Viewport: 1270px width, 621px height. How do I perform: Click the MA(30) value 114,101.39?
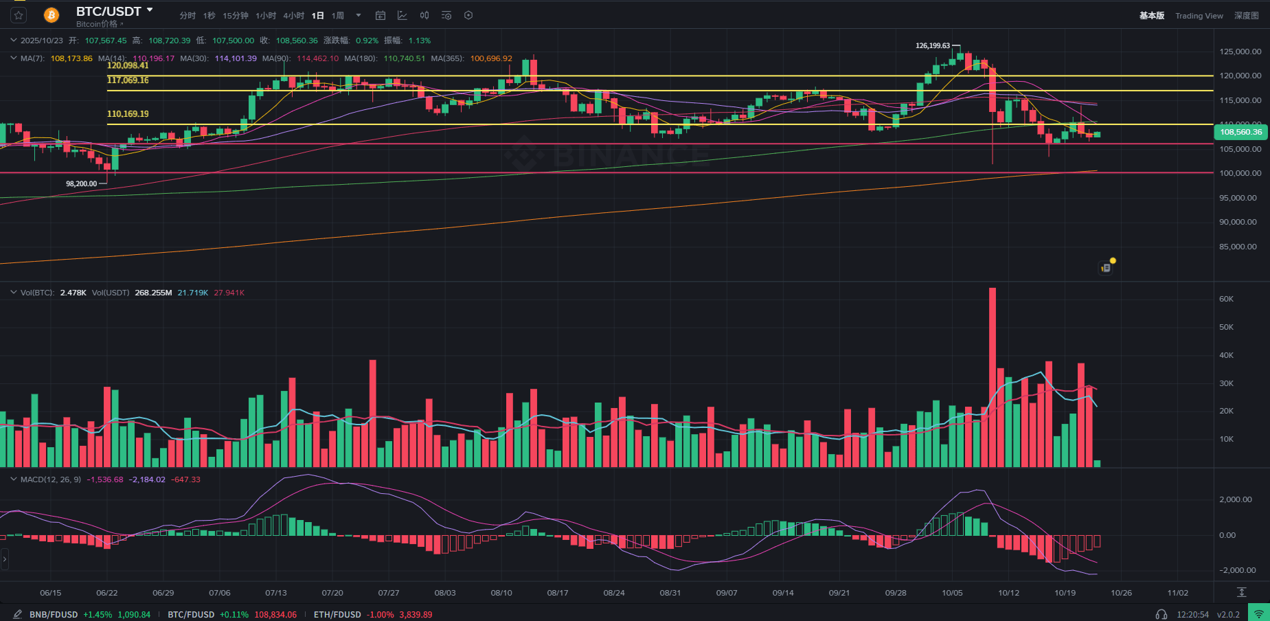coord(236,58)
